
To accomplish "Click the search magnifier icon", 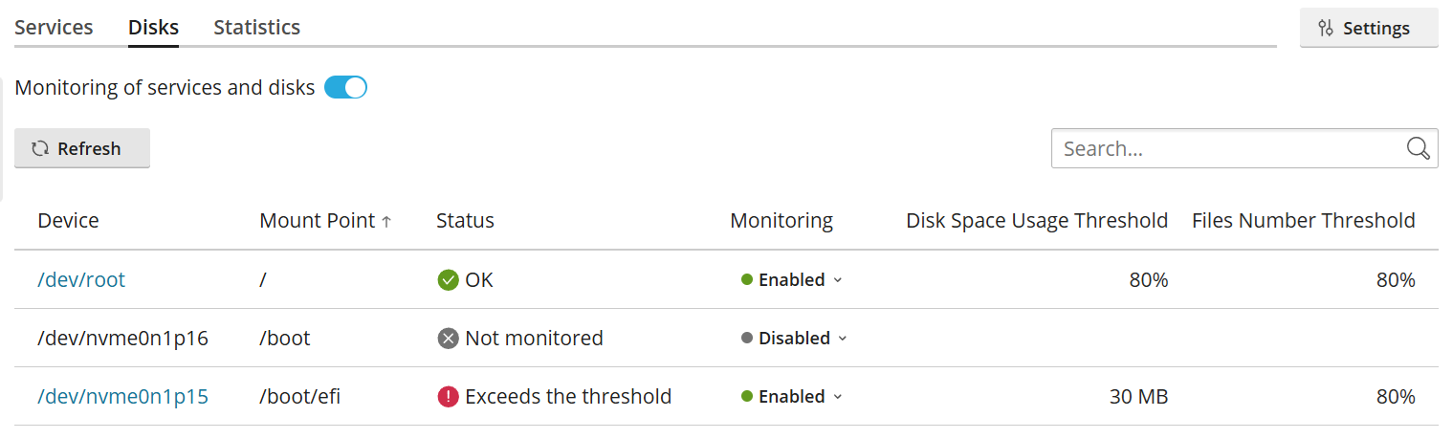I will coord(1418,148).
